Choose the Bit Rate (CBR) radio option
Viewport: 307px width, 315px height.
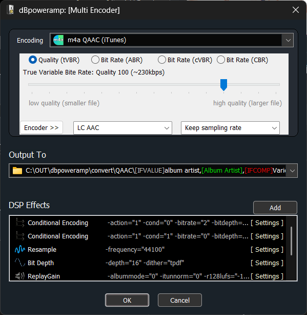(x=220, y=60)
